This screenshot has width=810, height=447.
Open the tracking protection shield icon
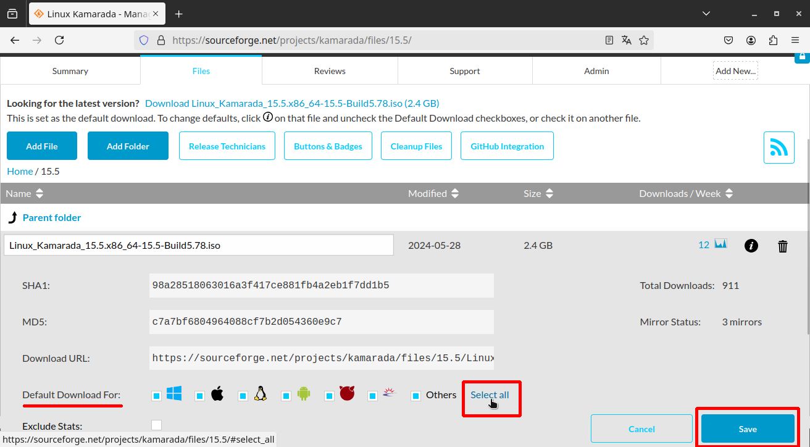point(144,40)
